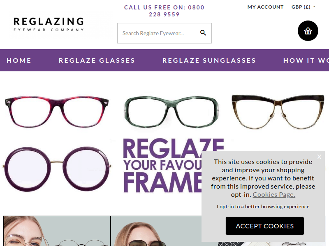Click the round purple glasses image

coord(57,169)
